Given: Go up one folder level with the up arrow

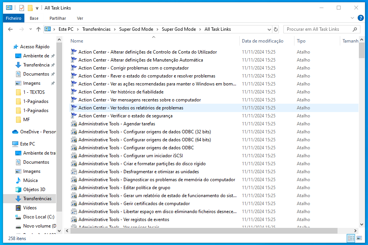Looking at the screenshot, I should (x=38, y=29).
